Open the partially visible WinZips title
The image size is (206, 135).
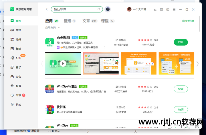(x=63, y=125)
